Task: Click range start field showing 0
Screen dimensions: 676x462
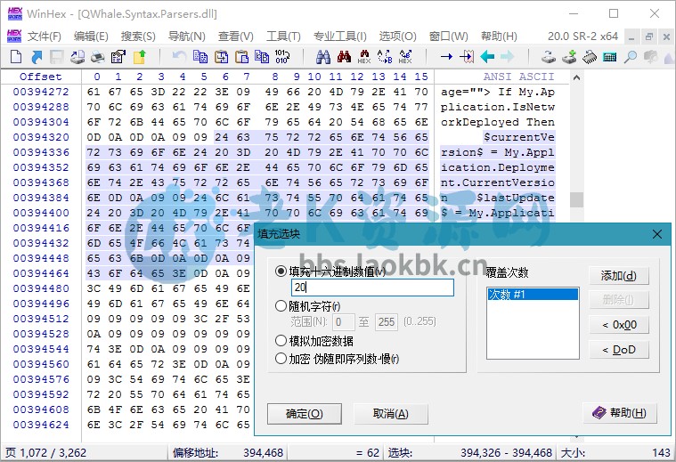Action: 343,321
